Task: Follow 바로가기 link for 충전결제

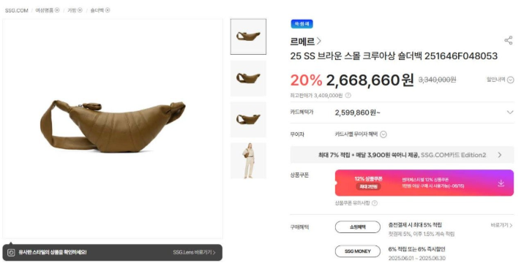Action: [x=501, y=226]
